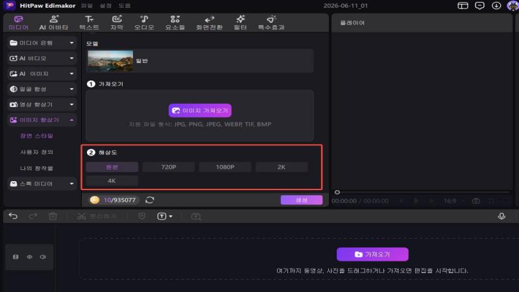This screenshot has width=519, height=292.
Task: Expand the AI 비디오 section arrow
Action: tap(71, 58)
